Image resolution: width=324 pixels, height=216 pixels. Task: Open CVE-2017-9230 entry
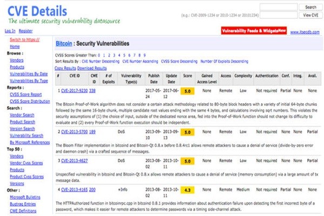coord(75,91)
